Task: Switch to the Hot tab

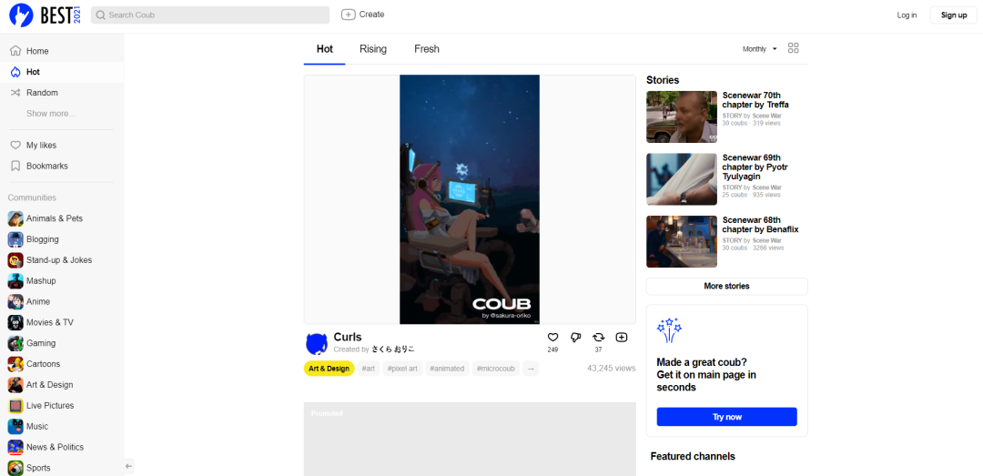Action: click(x=325, y=49)
